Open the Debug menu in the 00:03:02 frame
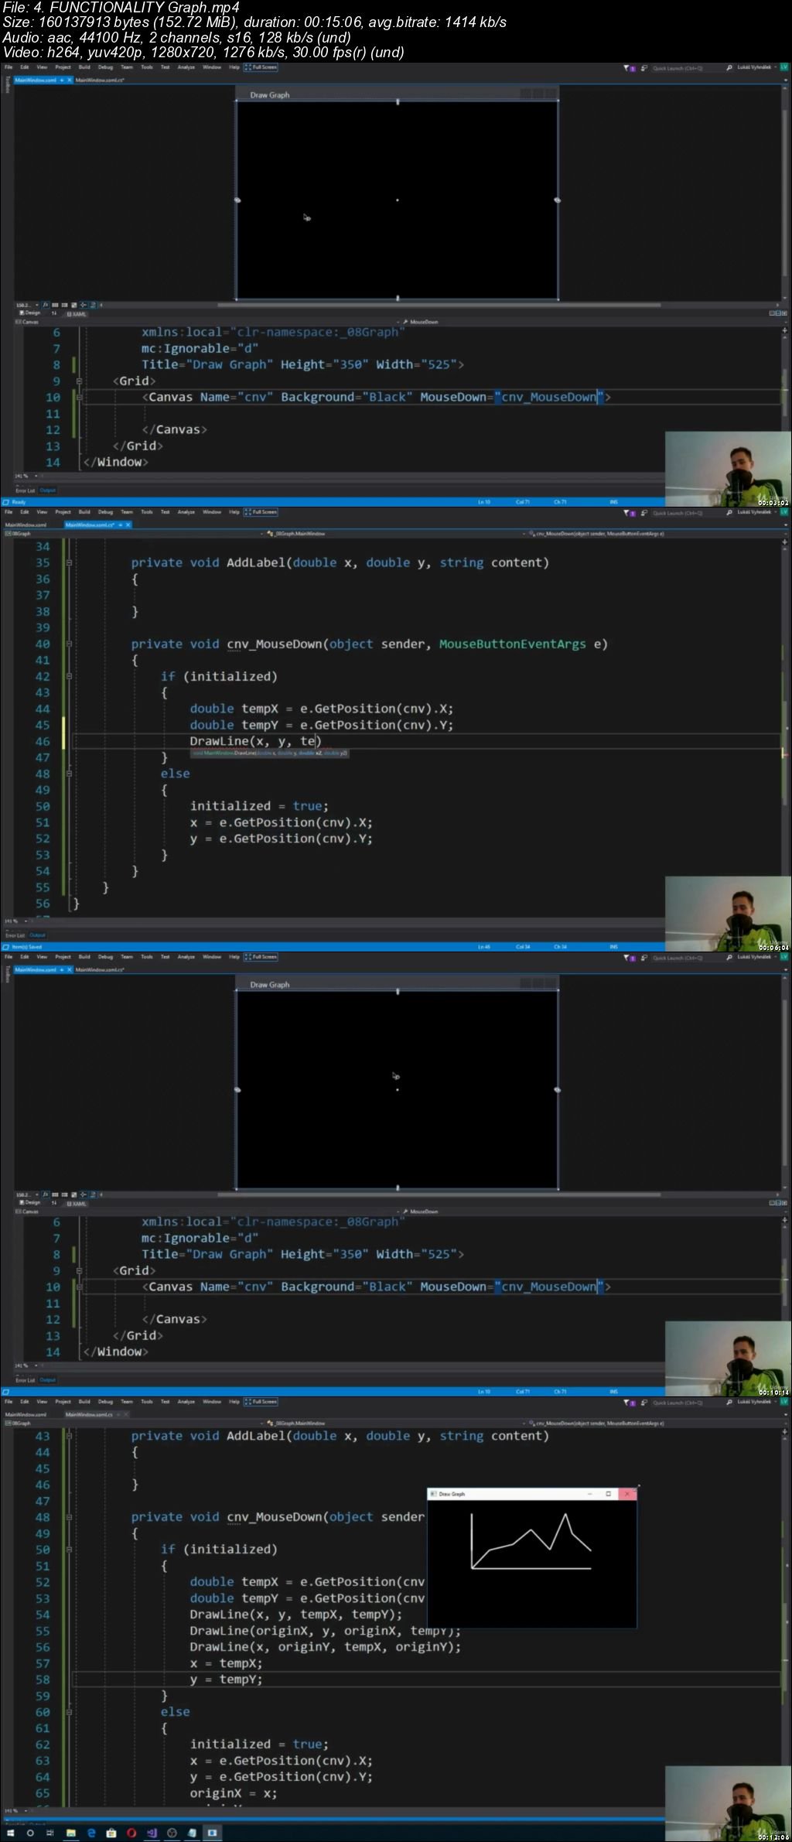The height and width of the screenshot is (1842, 792). click(x=105, y=67)
